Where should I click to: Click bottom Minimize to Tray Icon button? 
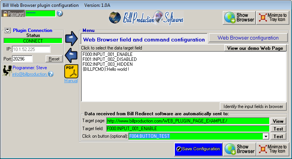tap(273, 149)
